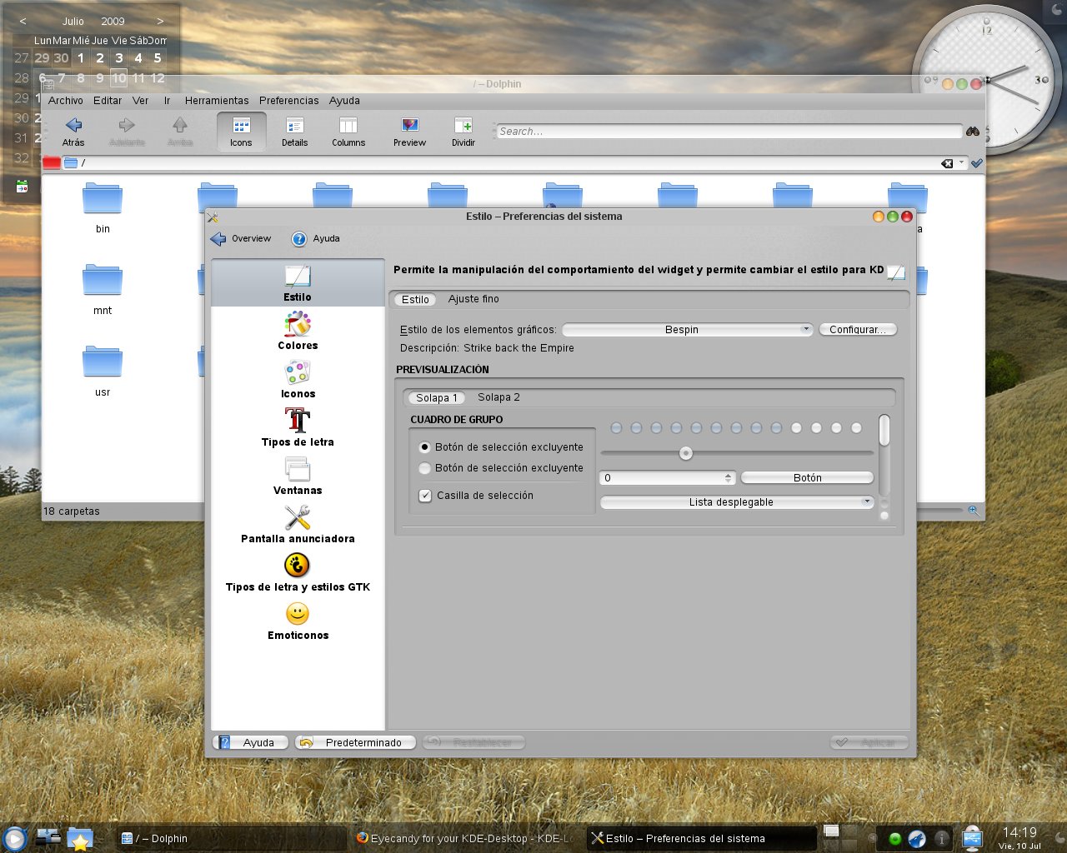This screenshot has width=1067, height=853.
Task: Select day 3 in calendar widget
Action: point(119,58)
